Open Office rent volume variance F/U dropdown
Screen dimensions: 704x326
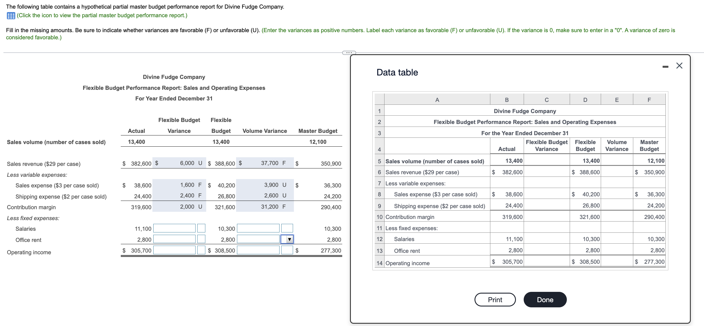pyautogui.click(x=287, y=239)
